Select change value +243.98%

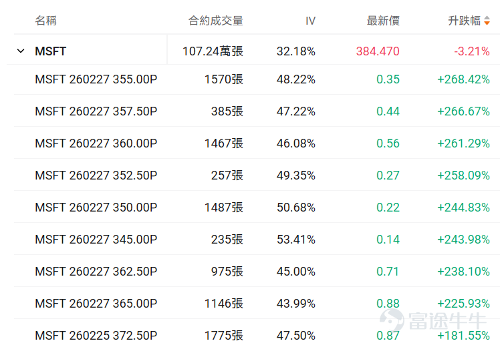[463, 240]
